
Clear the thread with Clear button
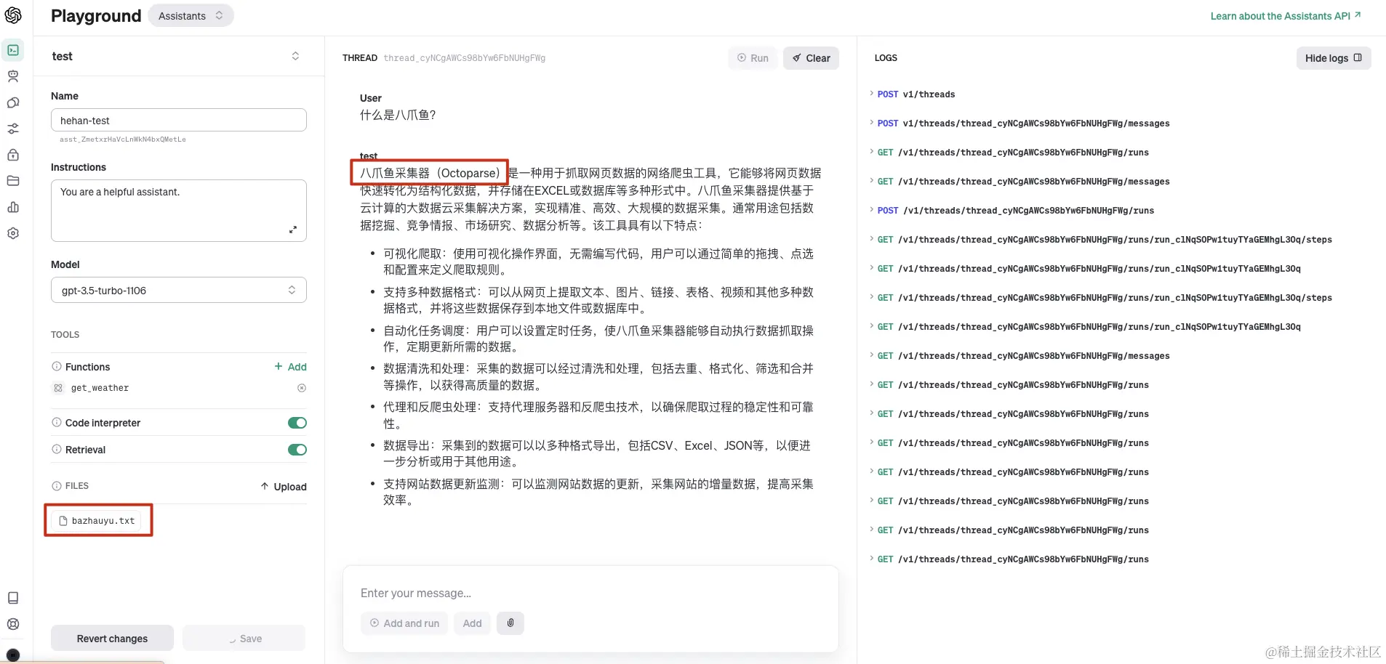coord(811,58)
